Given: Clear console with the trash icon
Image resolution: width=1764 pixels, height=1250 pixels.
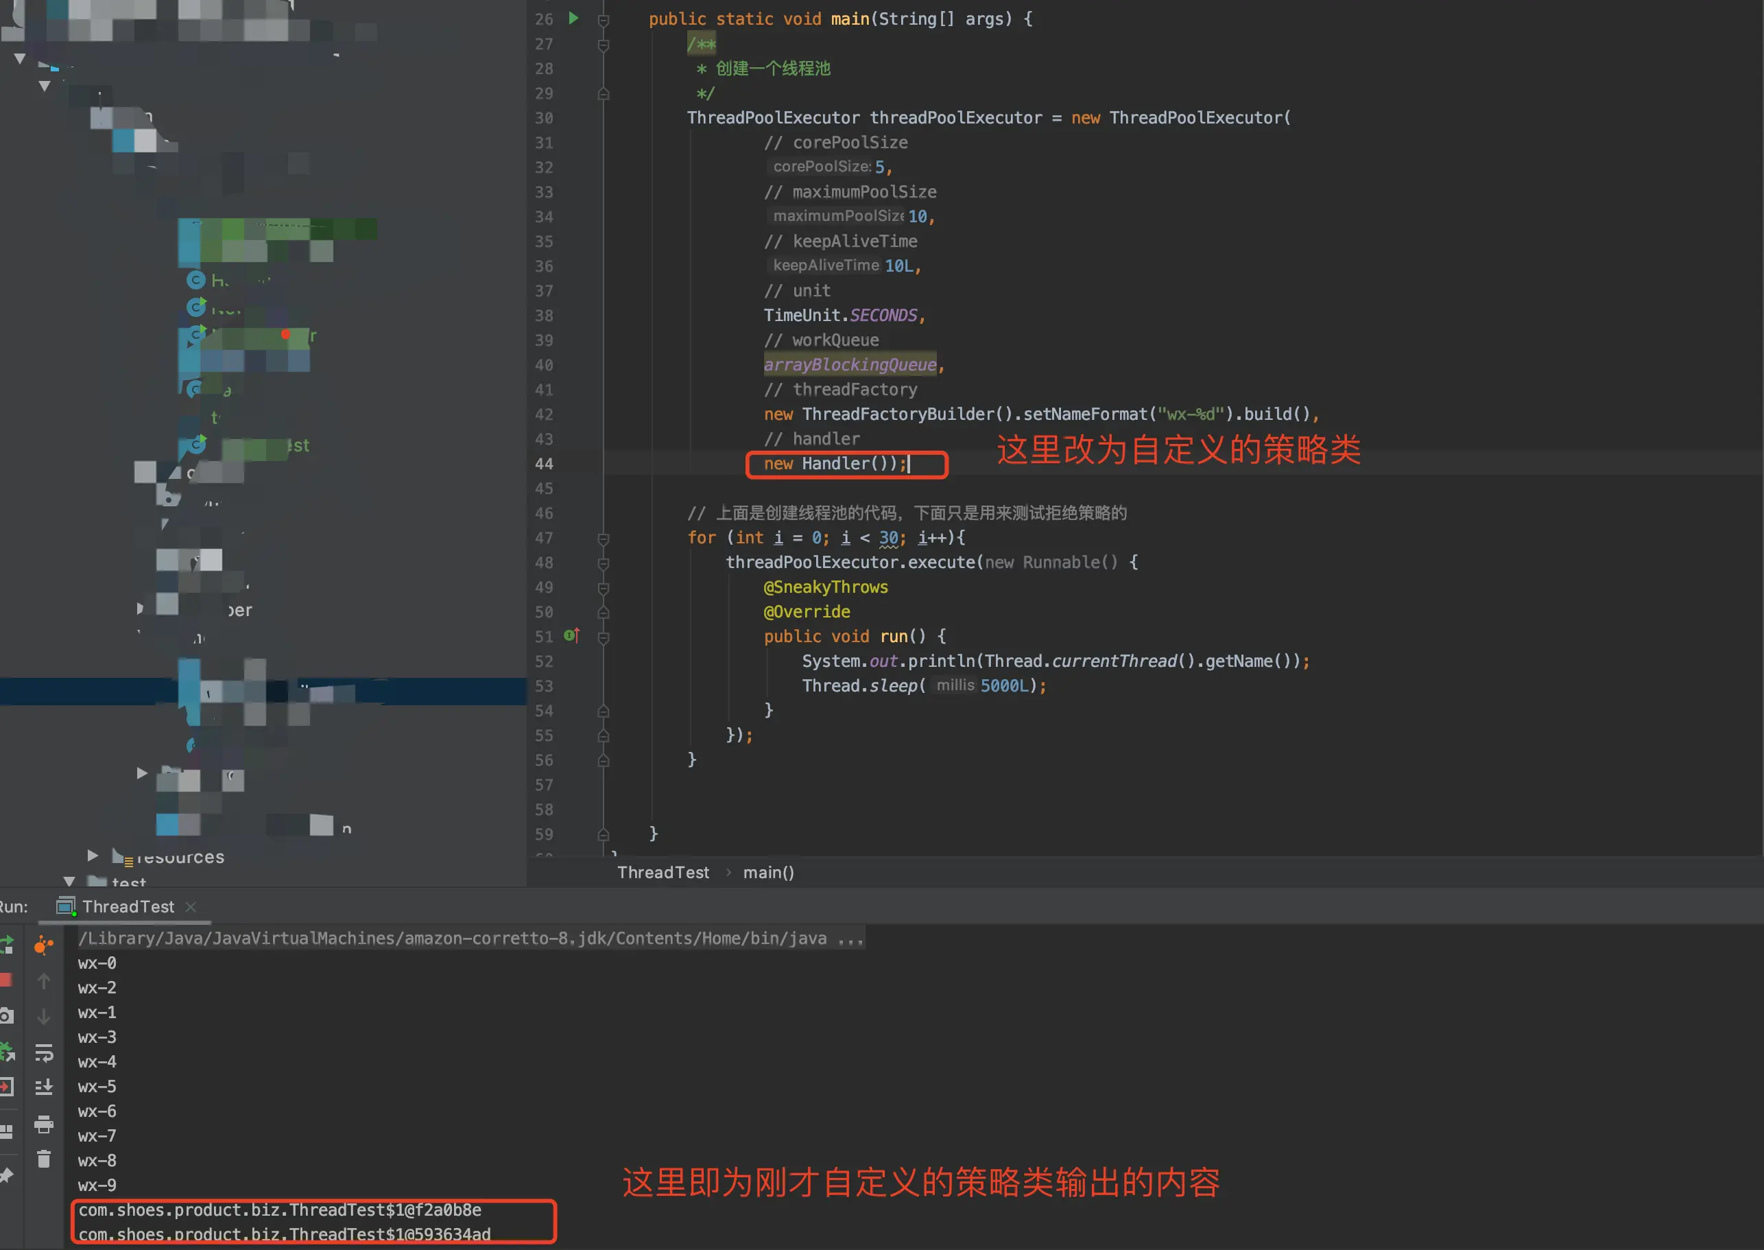Looking at the screenshot, I should tap(44, 1159).
